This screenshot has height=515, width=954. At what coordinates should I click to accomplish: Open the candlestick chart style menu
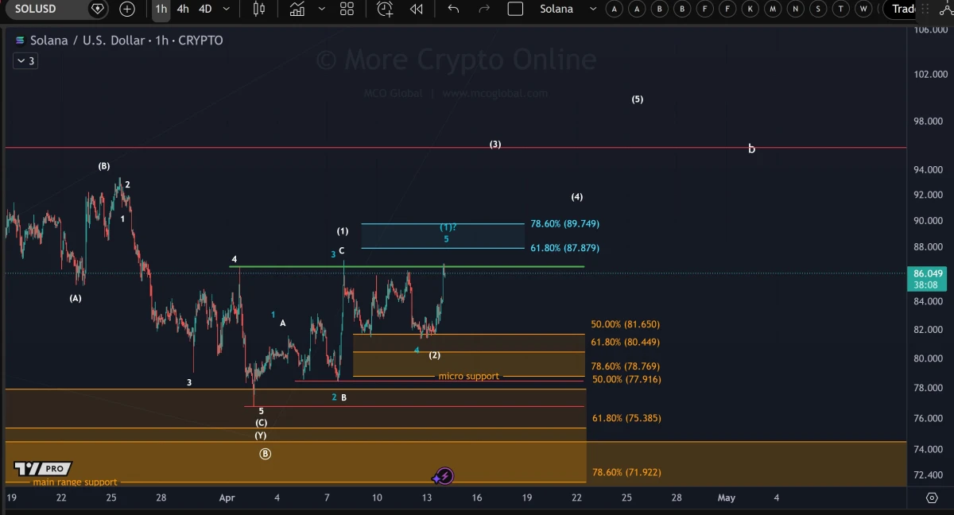259,9
